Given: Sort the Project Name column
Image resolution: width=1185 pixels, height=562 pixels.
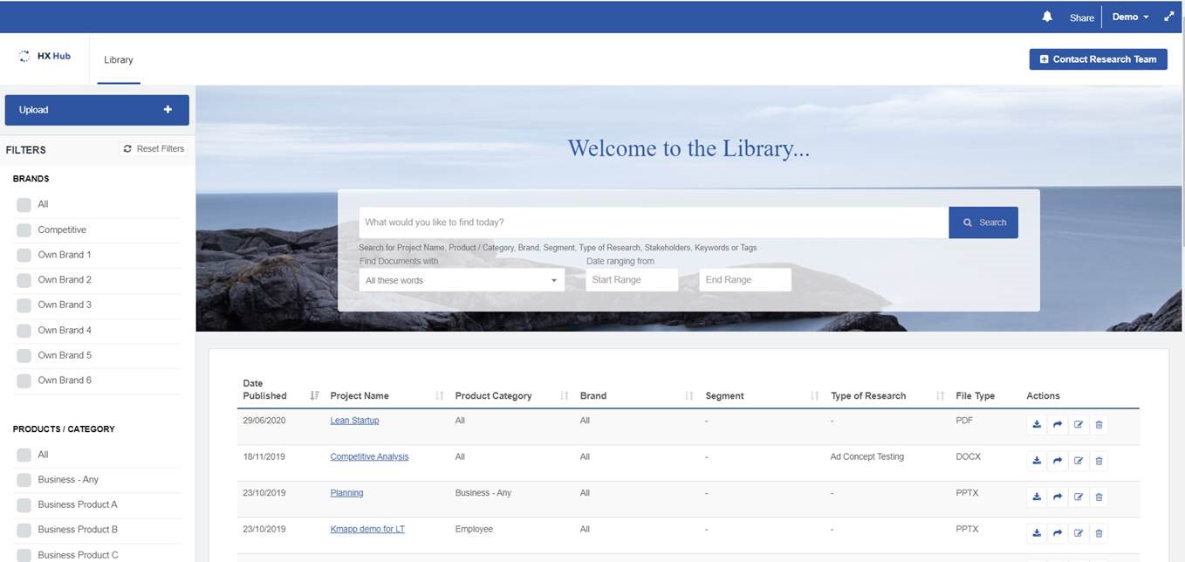Looking at the screenshot, I should tap(439, 396).
